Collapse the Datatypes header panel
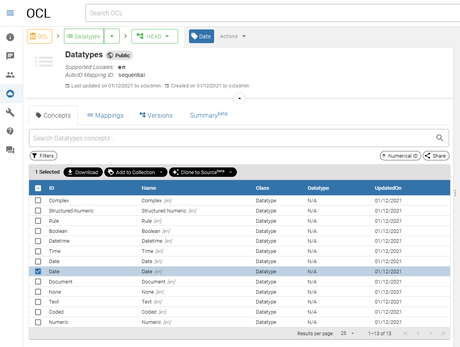 point(239,98)
